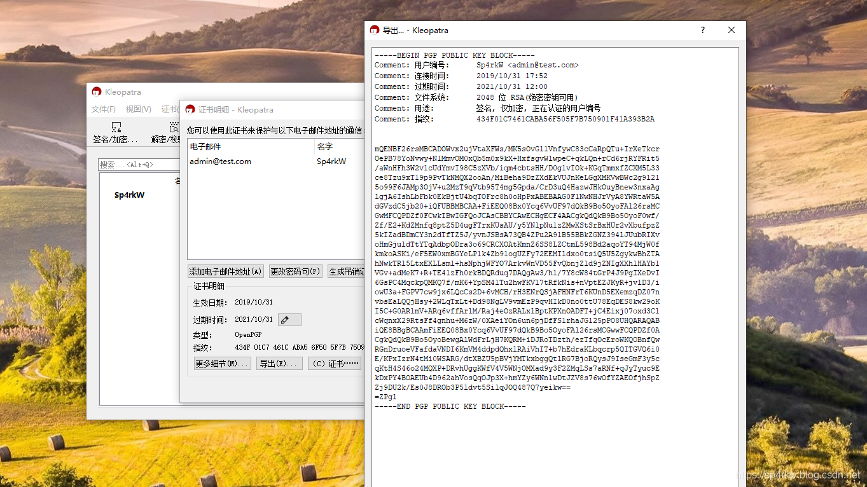Open the 文件(F) menu
The width and height of the screenshot is (867, 487).
pyautogui.click(x=104, y=109)
